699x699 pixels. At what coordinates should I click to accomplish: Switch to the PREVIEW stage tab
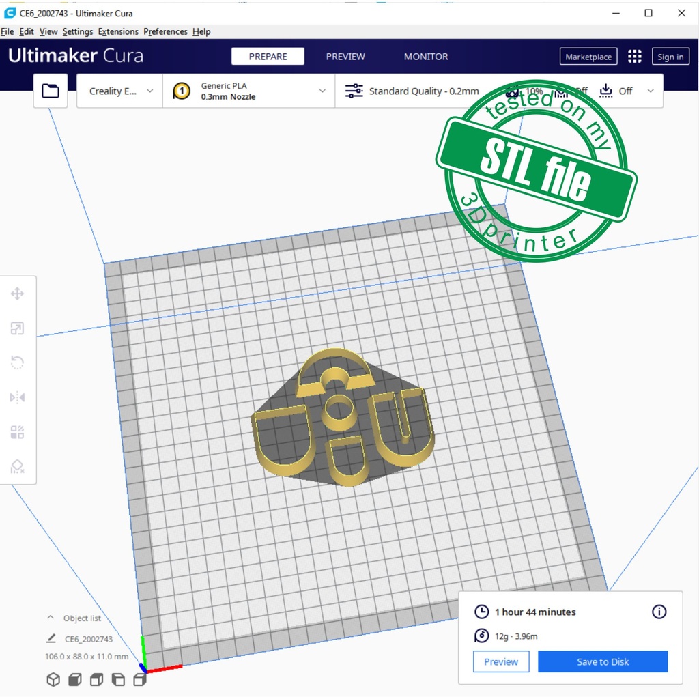coord(345,57)
